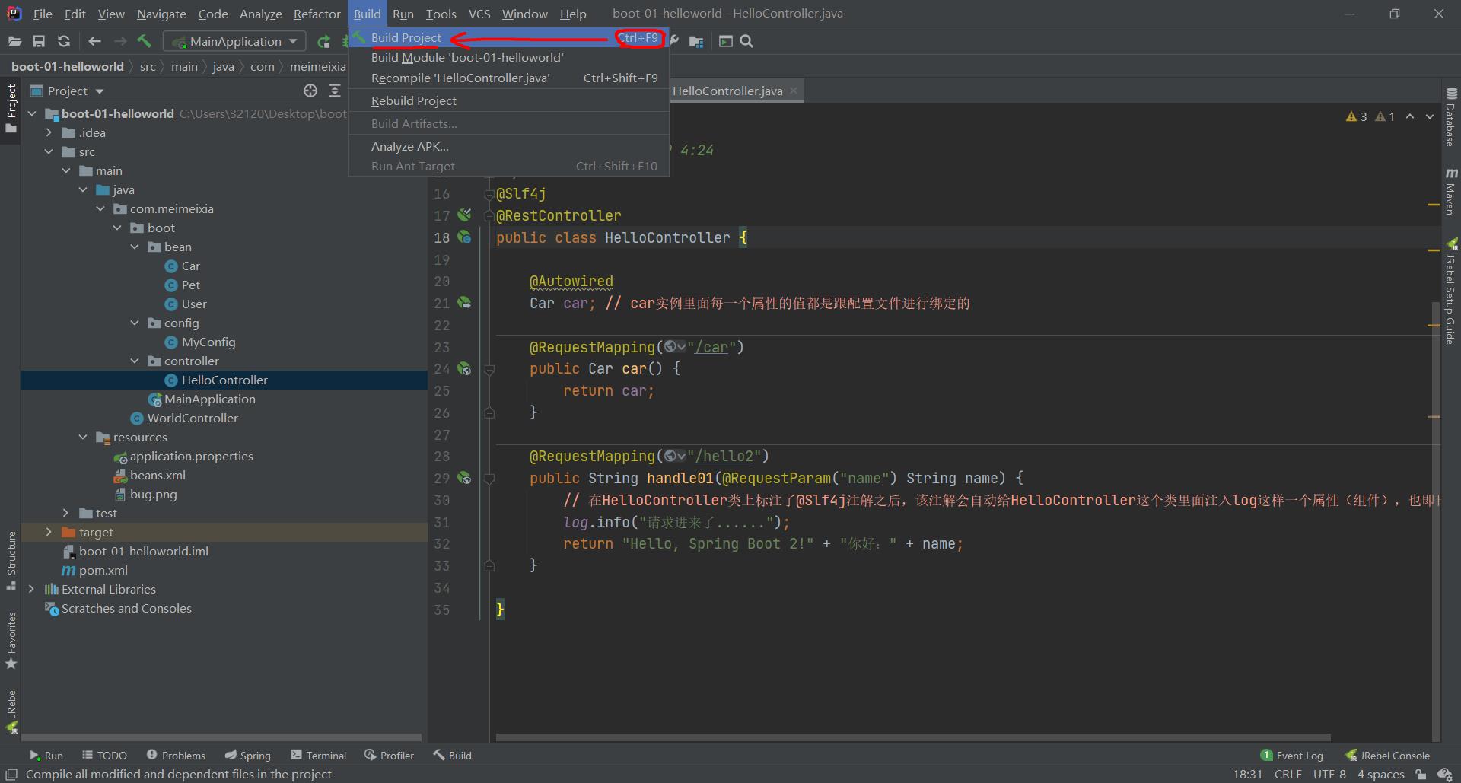Screen dimensions: 1461x783
Task: Open the Spring tool window
Action: click(247, 755)
